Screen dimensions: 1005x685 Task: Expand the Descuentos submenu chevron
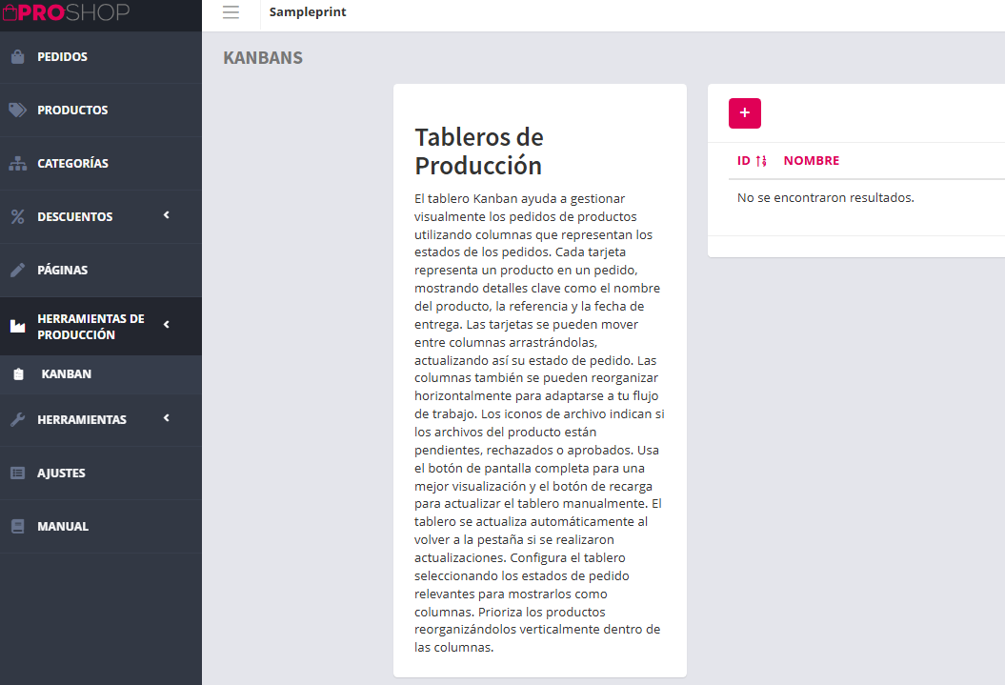(167, 215)
